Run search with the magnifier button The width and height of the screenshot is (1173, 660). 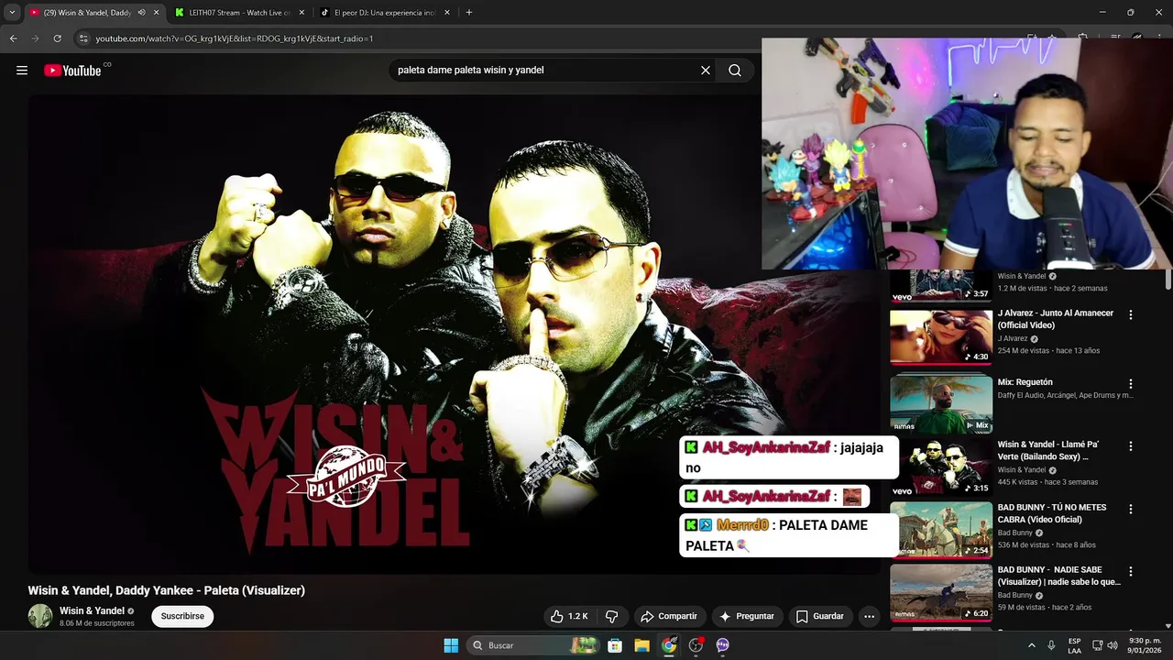pyautogui.click(x=735, y=71)
